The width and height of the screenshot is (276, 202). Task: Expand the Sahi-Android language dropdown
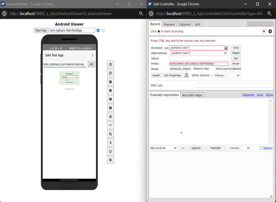coord(164,148)
